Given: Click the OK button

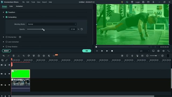Looking at the screenshot, I should [87, 51].
